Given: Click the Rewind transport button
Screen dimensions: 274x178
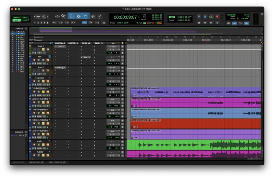Looking at the screenshot, I should point(205,23).
